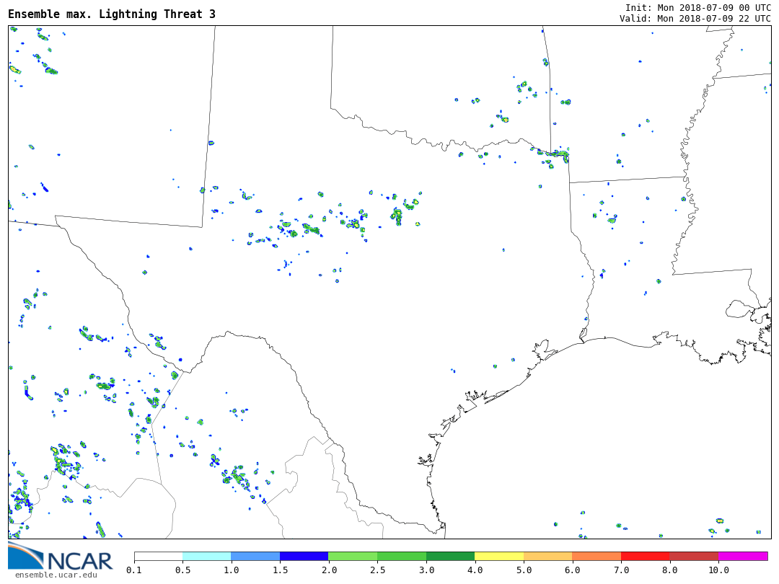Choose the light cyan 0.5–1.0 swatch
Screen dimensions: 779x584
[206, 556]
